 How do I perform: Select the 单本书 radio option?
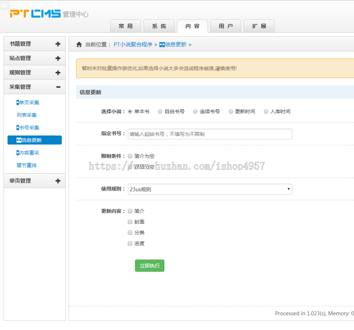(x=130, y=111)
